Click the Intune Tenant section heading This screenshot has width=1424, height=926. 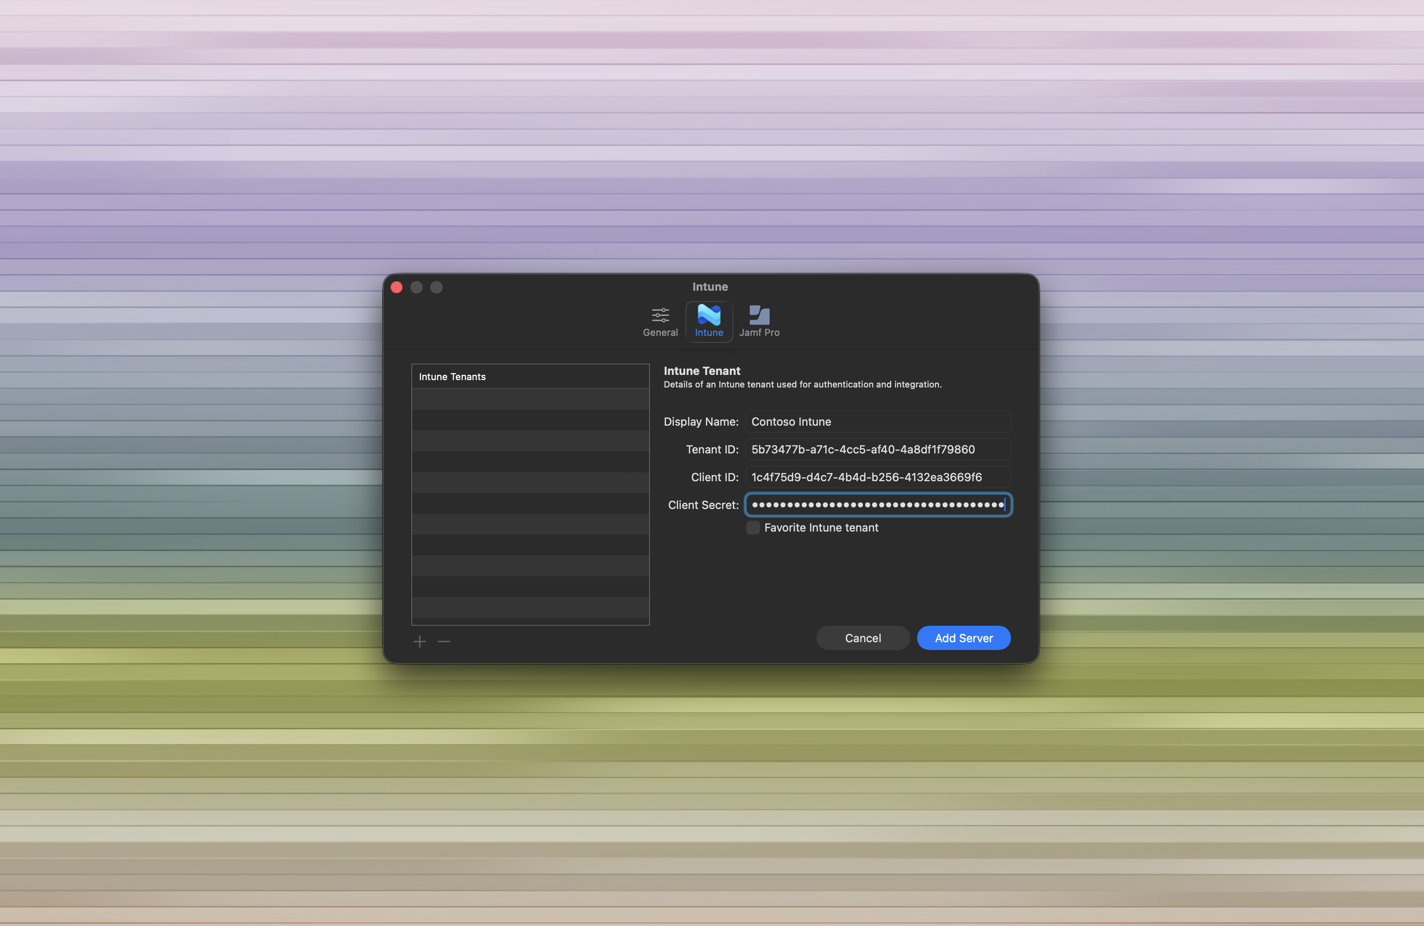tap(702, 371)
